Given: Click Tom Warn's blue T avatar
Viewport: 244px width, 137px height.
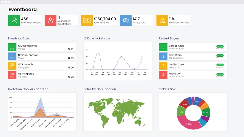Looking at the screenshot, I should [163, 56].
